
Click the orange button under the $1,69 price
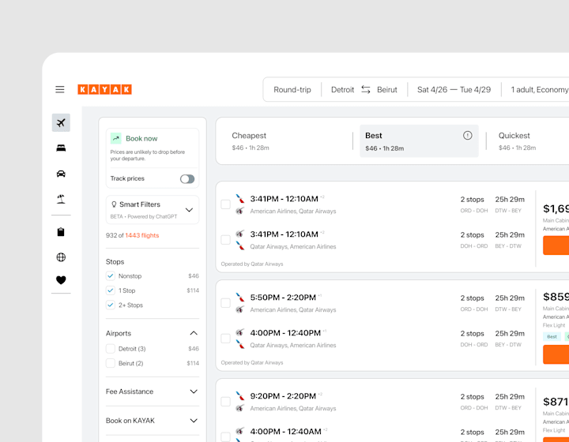[x=556, y=245]
